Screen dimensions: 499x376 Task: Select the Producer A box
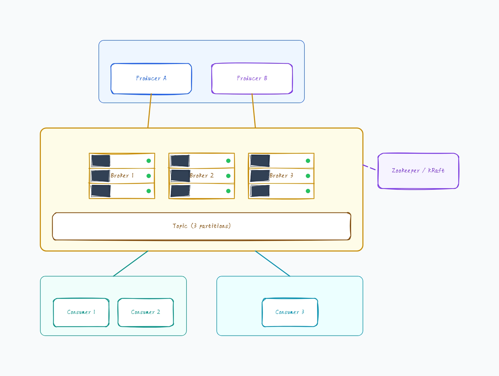pos(151,79)
